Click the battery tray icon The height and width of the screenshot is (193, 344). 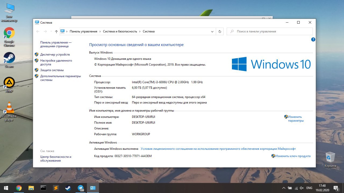(x=290, y=188)
